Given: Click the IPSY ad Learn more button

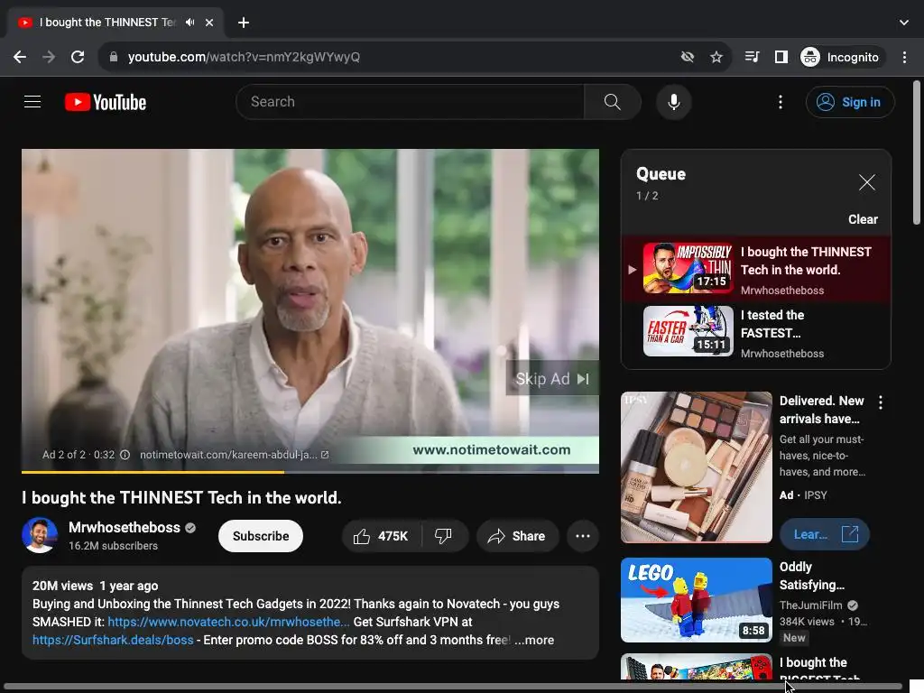Looking at the screenshot, I should tap(825, 534).
